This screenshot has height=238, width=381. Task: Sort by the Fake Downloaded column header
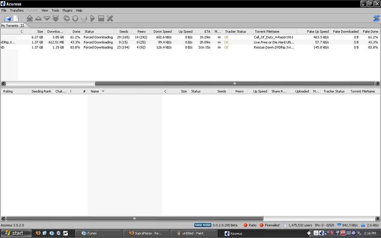[x=346, y=32]
